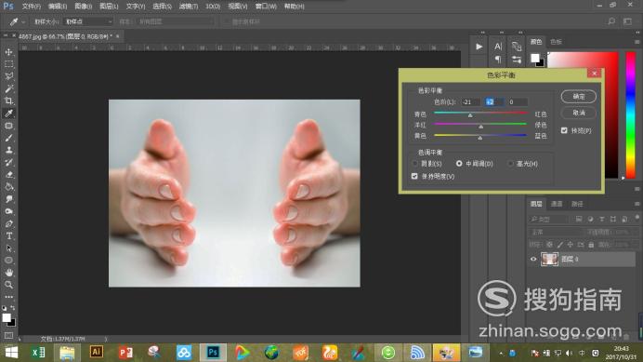Select the Shadows radio button
Screen dimensions: 643x362
(414, 164)
